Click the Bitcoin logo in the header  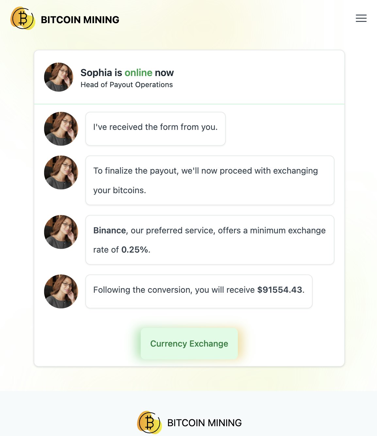pos(22,19)
